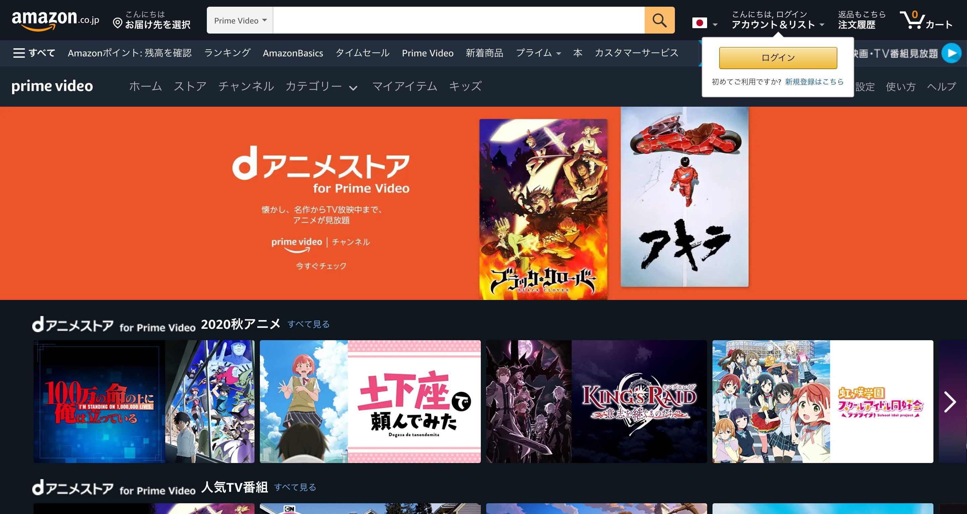Image resolution: width=967 pixels, height=514 pixels.
Task: Click the delivery location pin icon
Action: click(118, 23)
